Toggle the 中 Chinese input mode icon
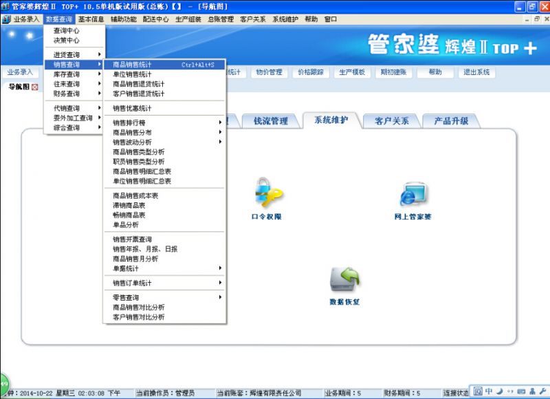This screenshot has height=399, width=550. coord(489,391)
